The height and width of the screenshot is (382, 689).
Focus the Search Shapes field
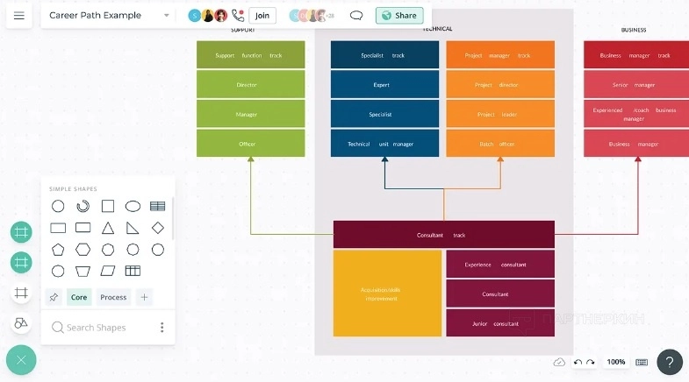pyautogui.click(x=97, y=328)
